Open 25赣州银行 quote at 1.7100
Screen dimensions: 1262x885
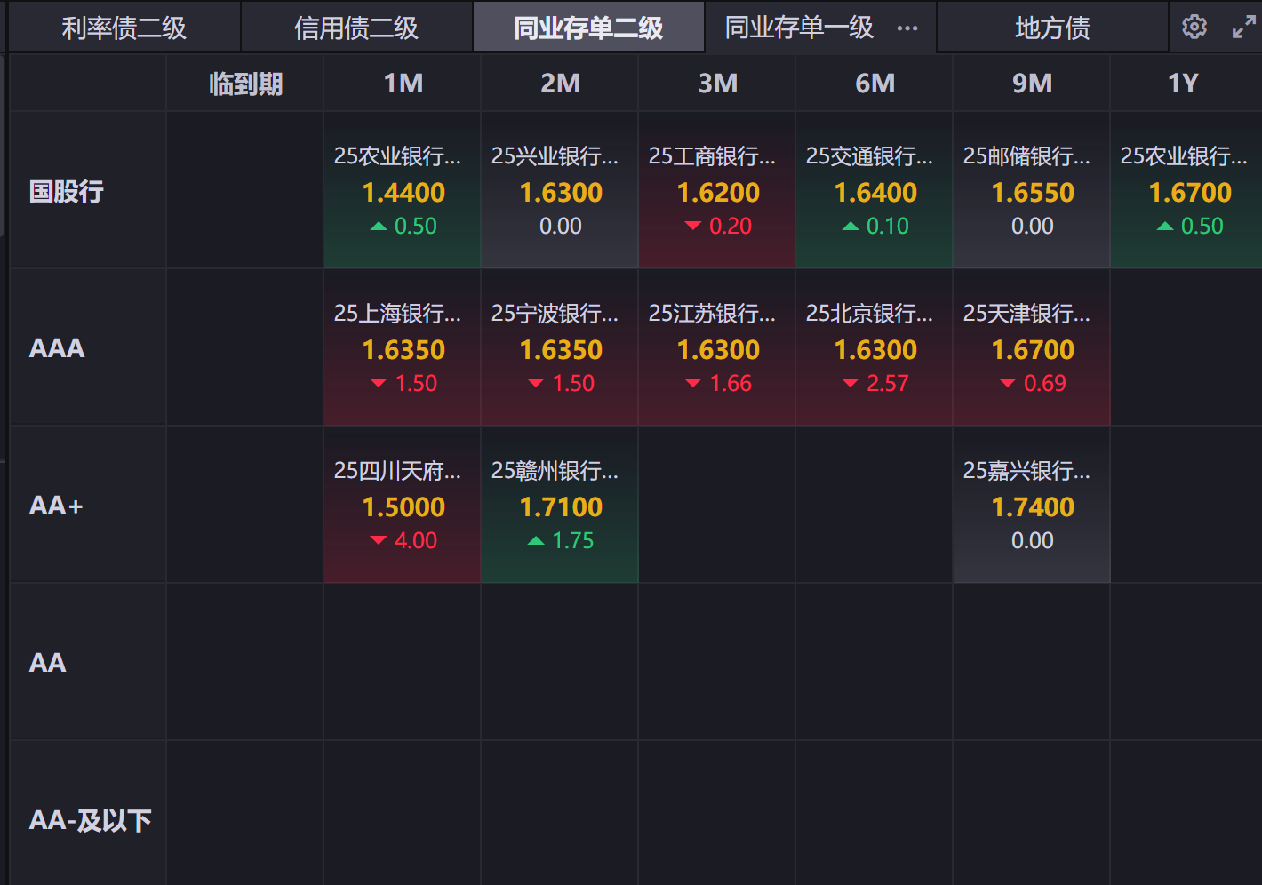(560, 506)
